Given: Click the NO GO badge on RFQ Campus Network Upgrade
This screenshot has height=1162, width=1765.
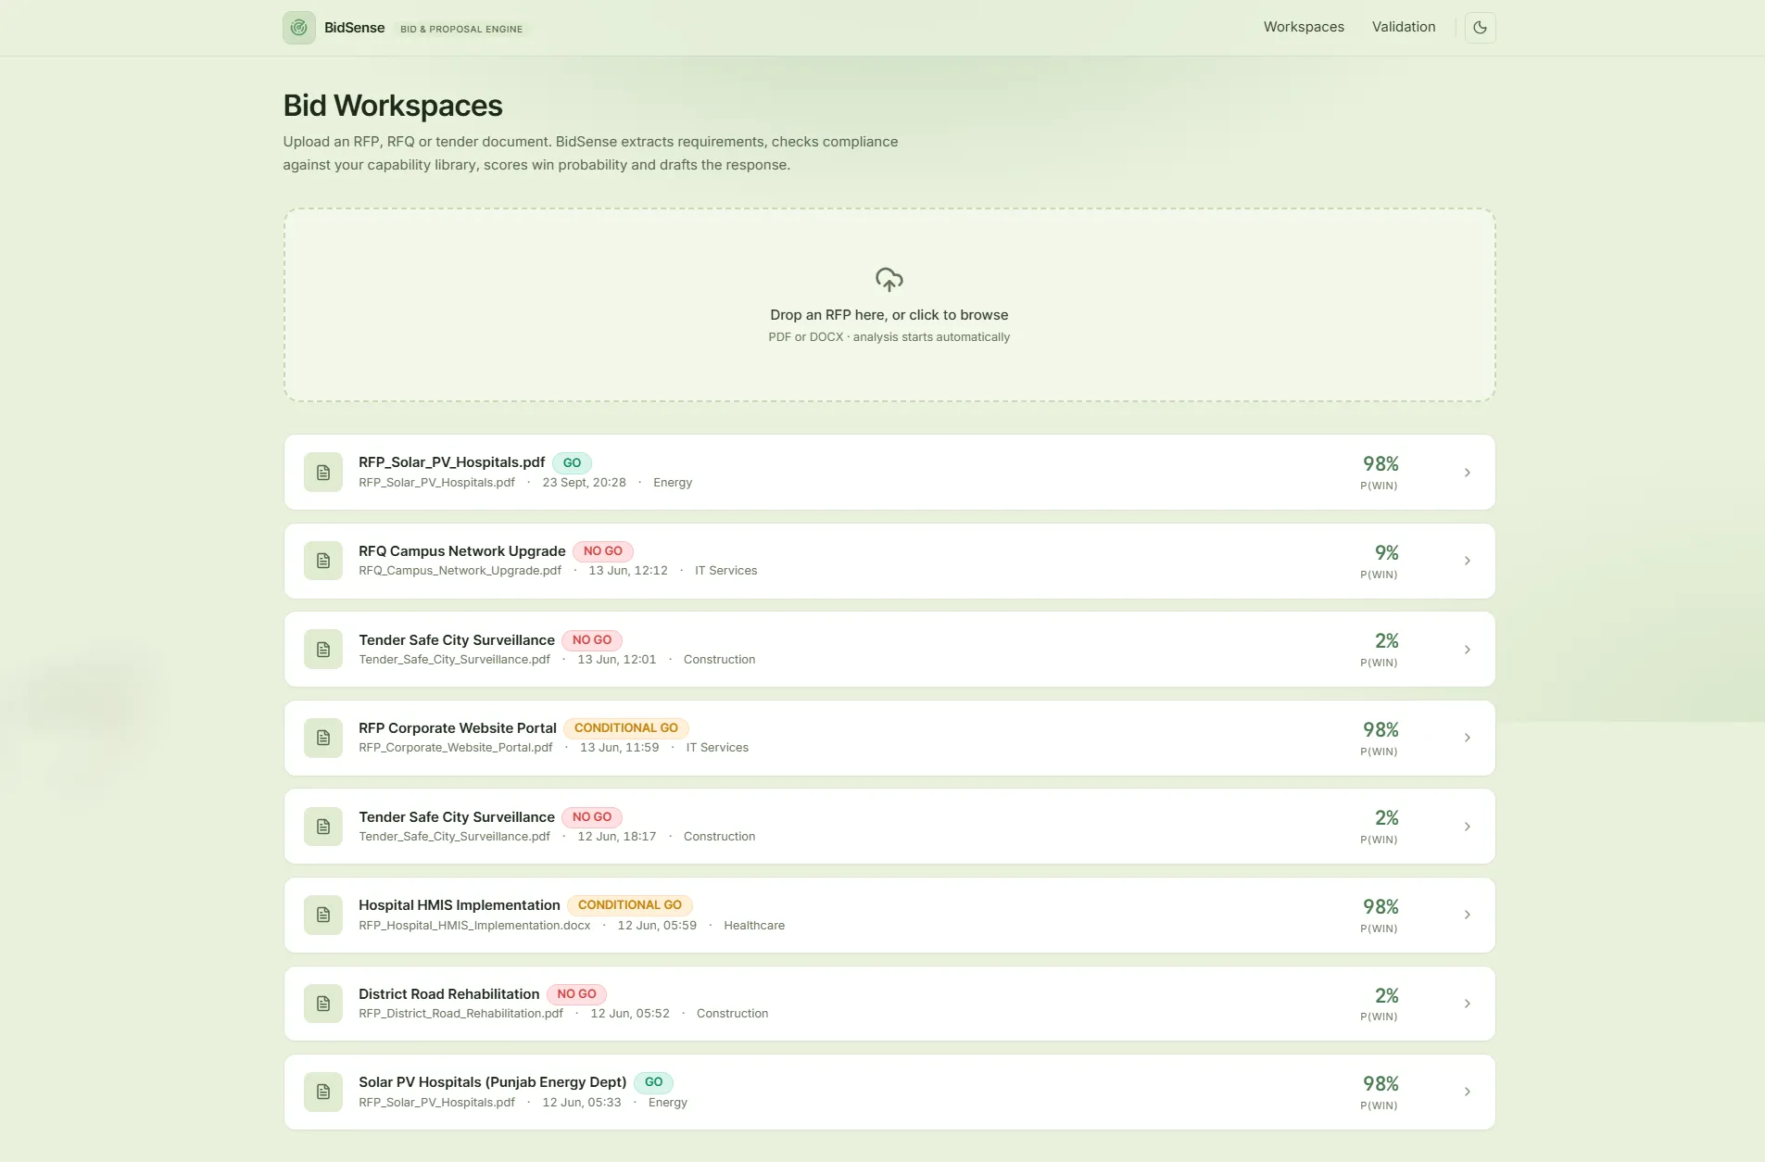Looking at the screenshot, I should click(602, 551).
